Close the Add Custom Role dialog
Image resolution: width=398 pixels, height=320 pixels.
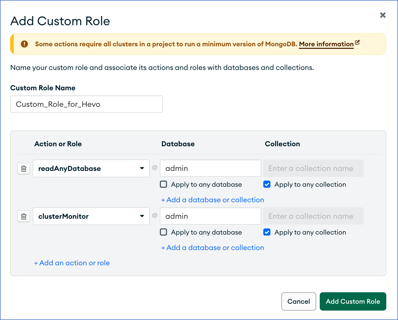pos(383,15)
